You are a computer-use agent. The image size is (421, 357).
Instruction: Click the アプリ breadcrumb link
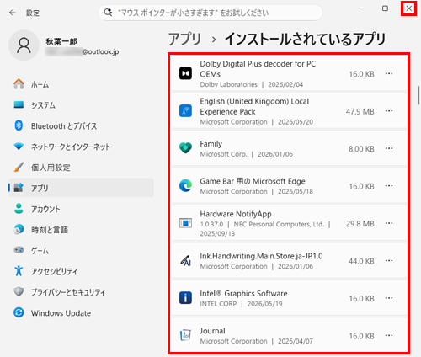pyautogui.click(x=185, y=39)
